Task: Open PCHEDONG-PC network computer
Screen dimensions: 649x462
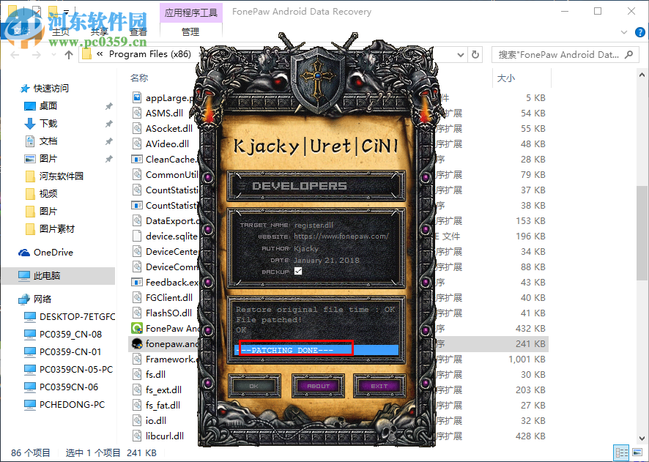Action: click(72, 404)
